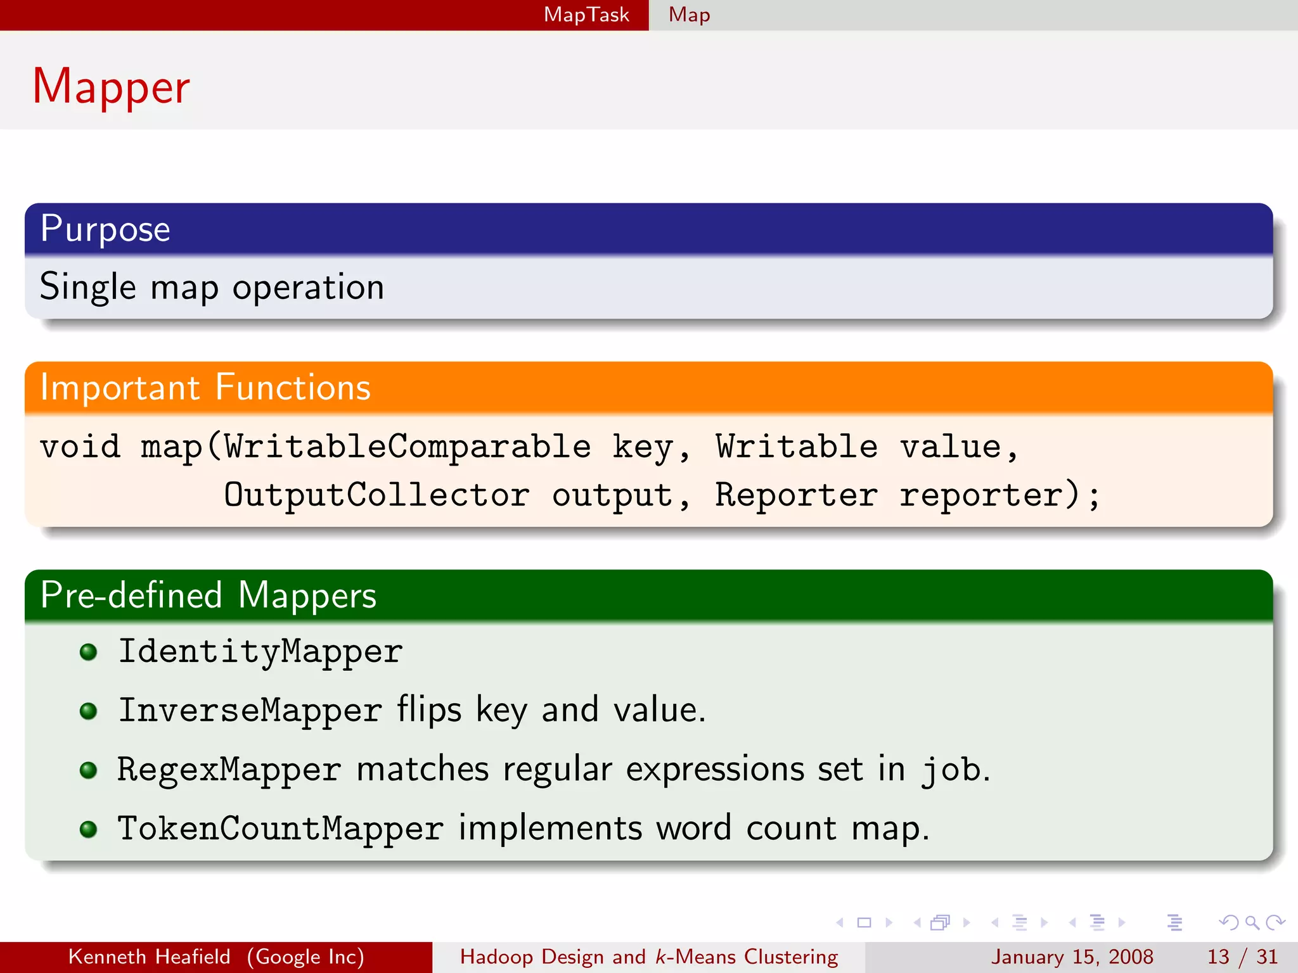Click the previous subsection arrow
Screen dimensions: 1298x973
[x=995, y=922]
